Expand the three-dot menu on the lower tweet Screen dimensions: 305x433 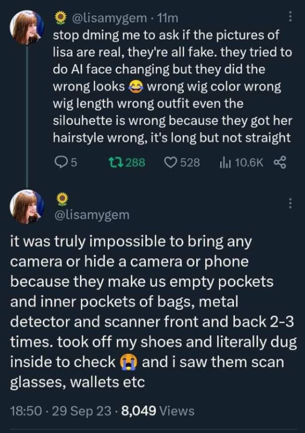point(290,202)
